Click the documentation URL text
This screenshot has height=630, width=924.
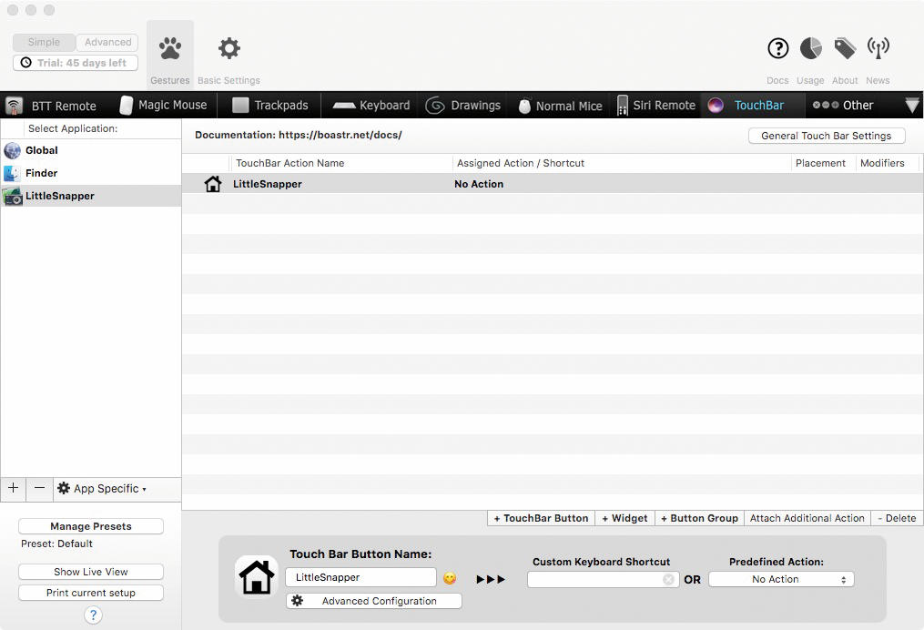(340, 135)
